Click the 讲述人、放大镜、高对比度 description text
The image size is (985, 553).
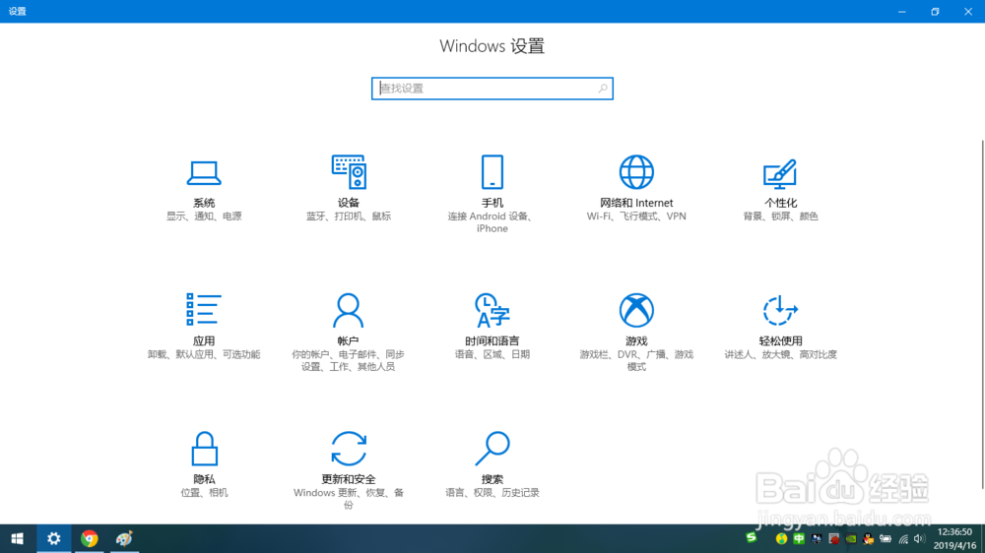[x=780, y=354]
